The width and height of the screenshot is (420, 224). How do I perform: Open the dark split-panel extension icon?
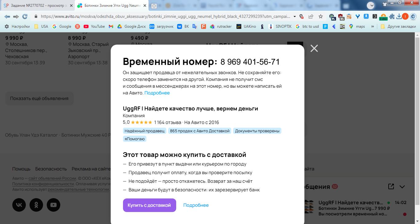(374, 17)
